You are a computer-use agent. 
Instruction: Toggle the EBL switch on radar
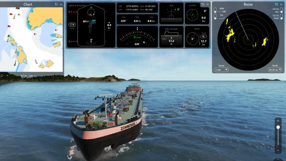[215, 17]
